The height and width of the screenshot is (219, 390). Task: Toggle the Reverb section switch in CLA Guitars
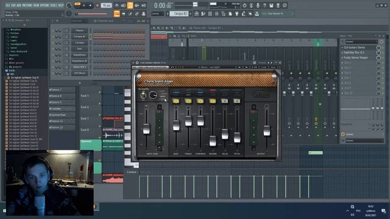pos(213,101)
